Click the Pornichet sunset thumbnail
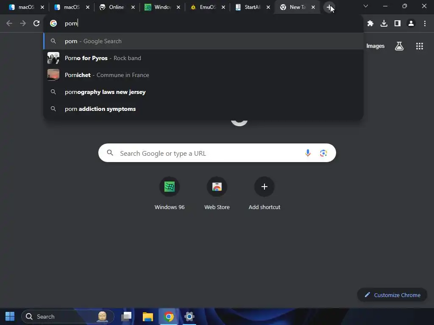Image resolution: width=434 pixels, height=325 pixels. 53,75
